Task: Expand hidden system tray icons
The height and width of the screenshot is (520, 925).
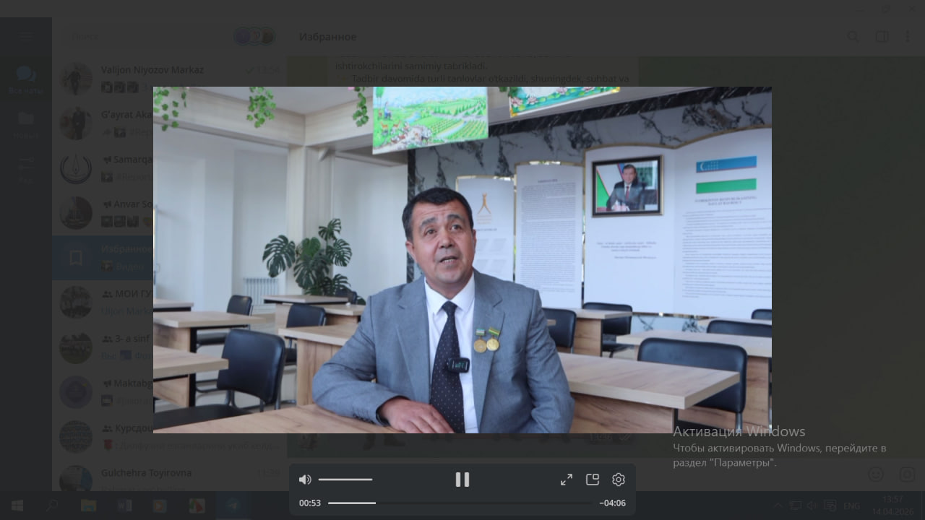Action: point(778,506)
